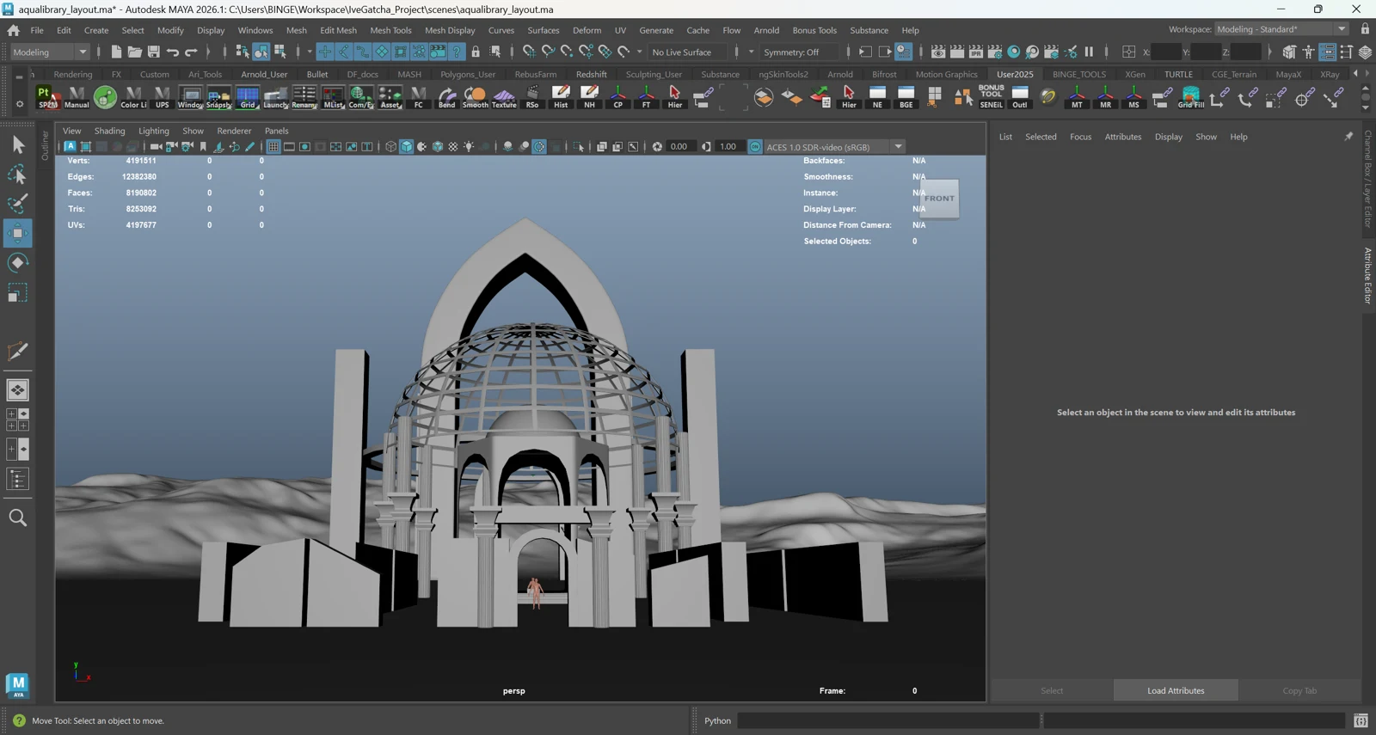Image resolution: width=1376 pixels, height=735 pixels.
Task: Expand the Workspace Modeling - Standard dropdown
Action: coord(1281,29)
